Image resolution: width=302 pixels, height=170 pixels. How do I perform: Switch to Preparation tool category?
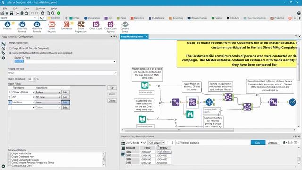pyautogui.click(x=92, y=18)
